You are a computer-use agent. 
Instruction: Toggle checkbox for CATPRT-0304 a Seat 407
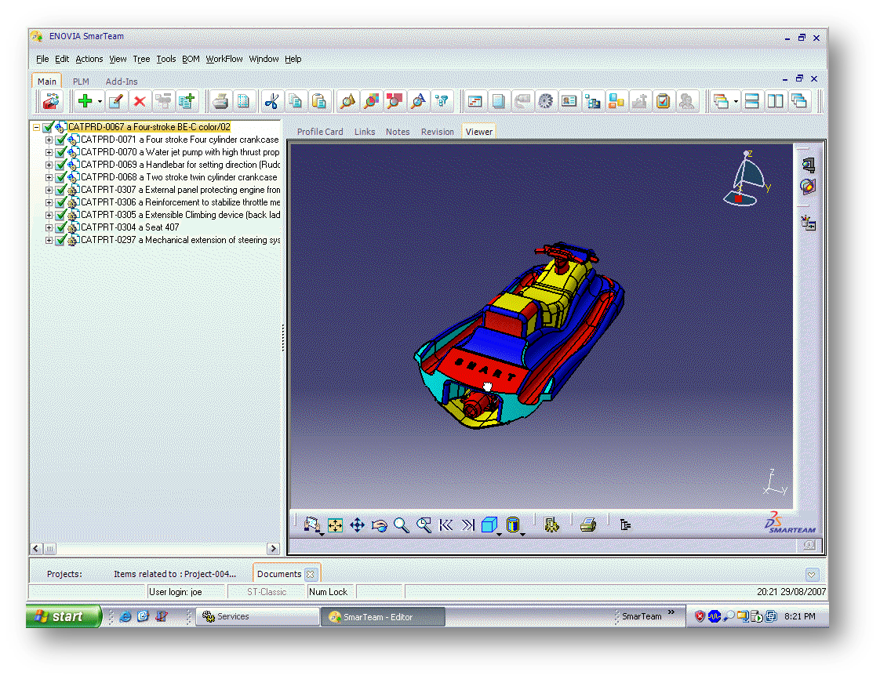click(60, 227)
